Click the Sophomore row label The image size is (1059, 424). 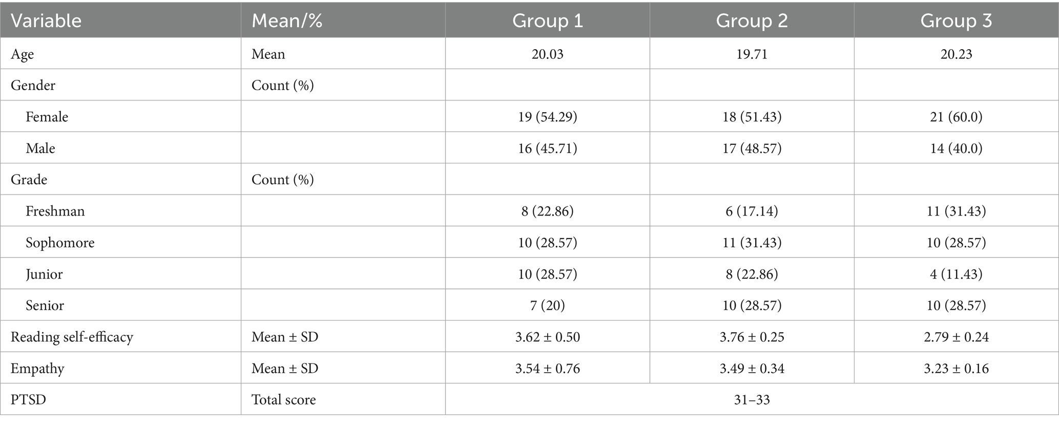pos(60,243)
